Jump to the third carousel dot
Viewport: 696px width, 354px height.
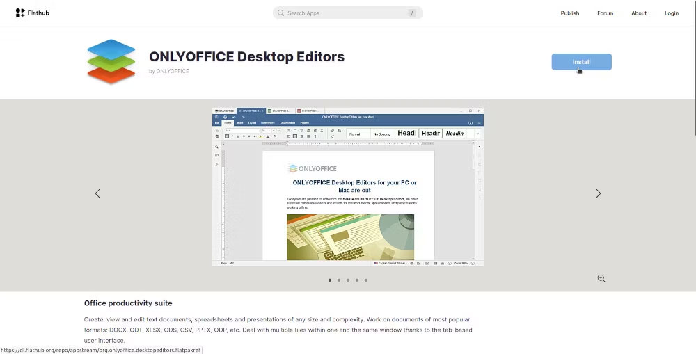348,280
